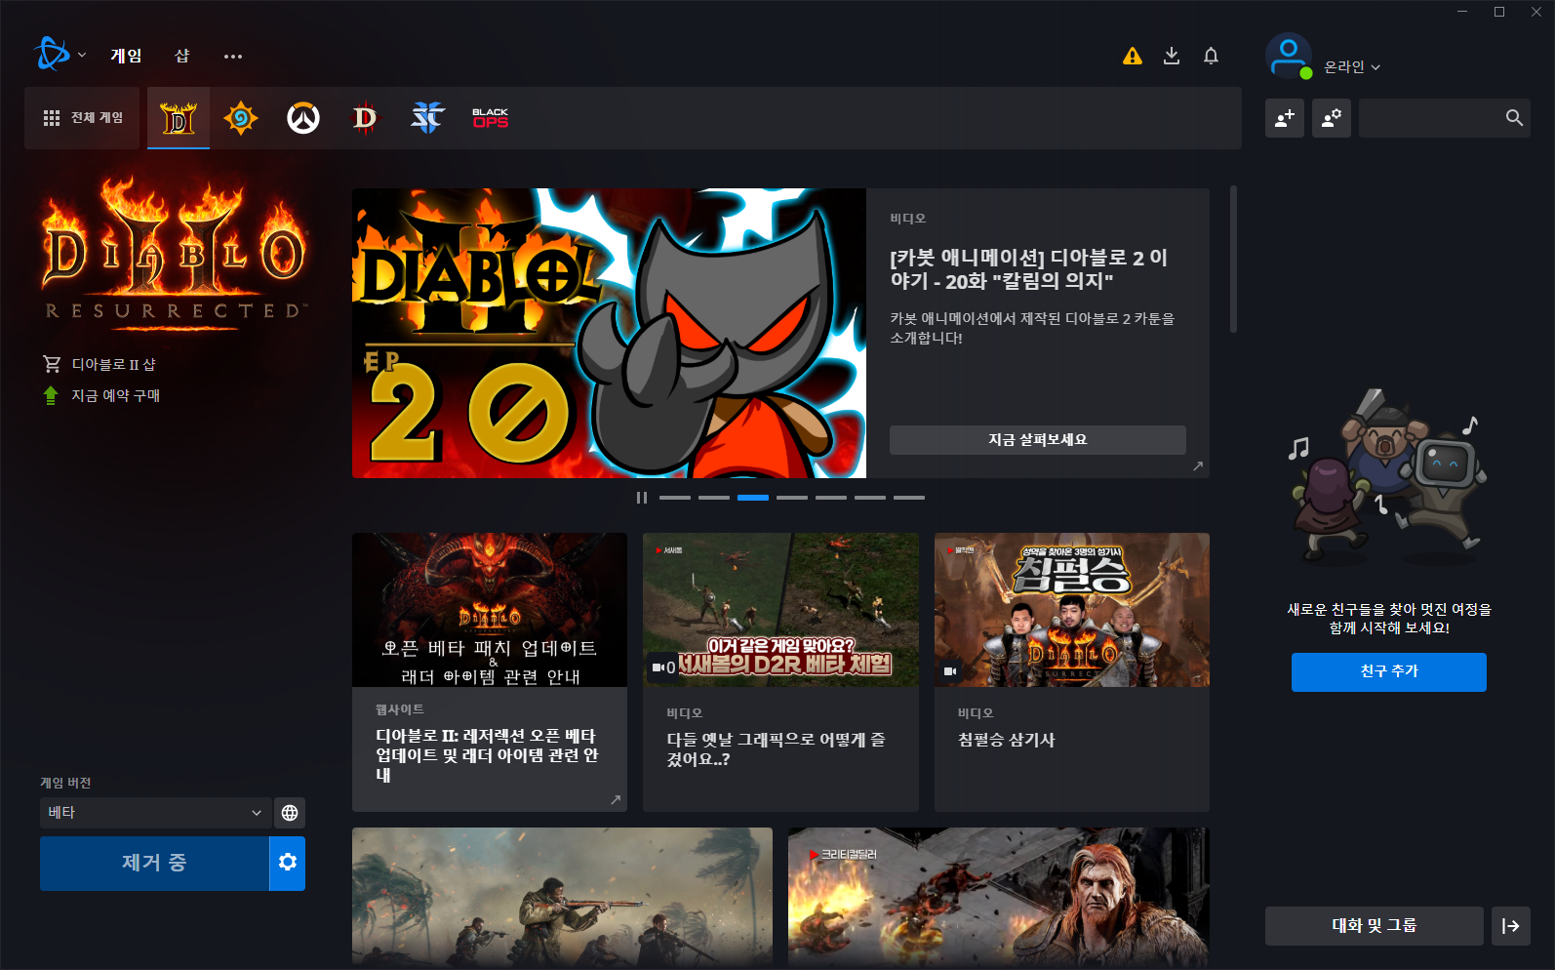Image resolution: width=1555 pixels, height=970 pixels.
Task: Open 침펄승 삼기사 video title
Action: click(x=1007, y=740)
